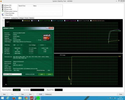This screenshot has height=100, width=125.
Task: Enable the Stress GPU(s) checkbox
Action: point(5,15)
